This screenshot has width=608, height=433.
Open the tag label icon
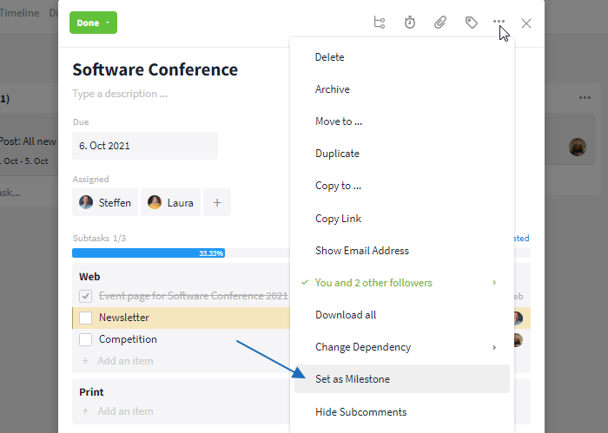click(x=471, y=23)
